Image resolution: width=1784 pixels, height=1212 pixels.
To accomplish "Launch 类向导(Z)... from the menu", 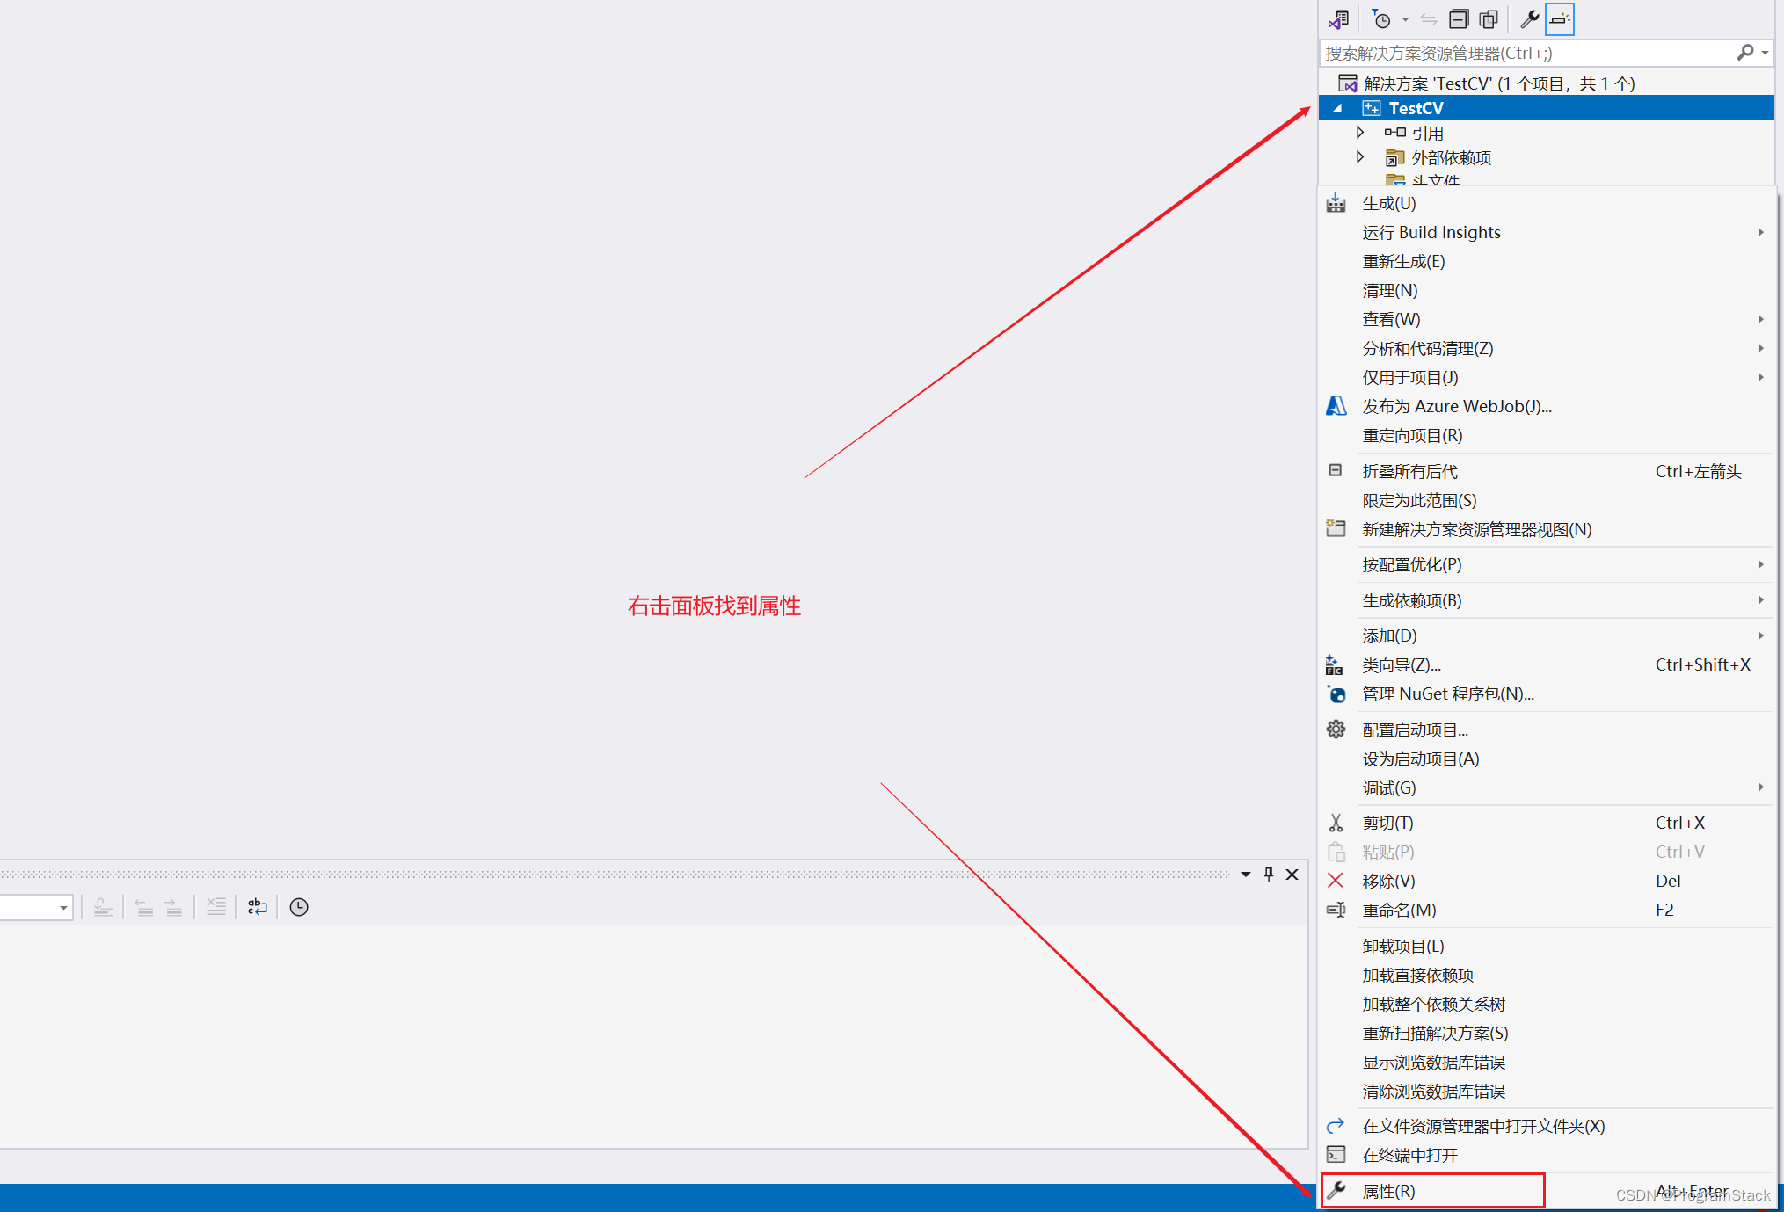I will pyautogui.click(x=1547, y=664).
